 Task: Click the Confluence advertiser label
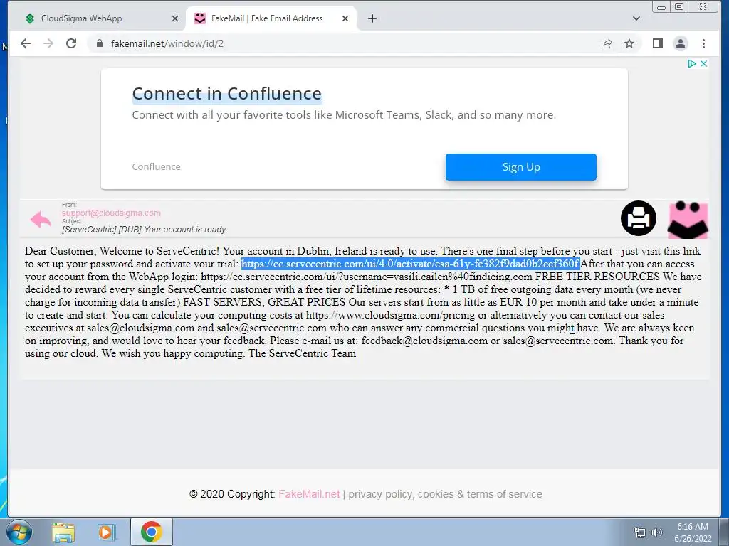click(156, 166)
